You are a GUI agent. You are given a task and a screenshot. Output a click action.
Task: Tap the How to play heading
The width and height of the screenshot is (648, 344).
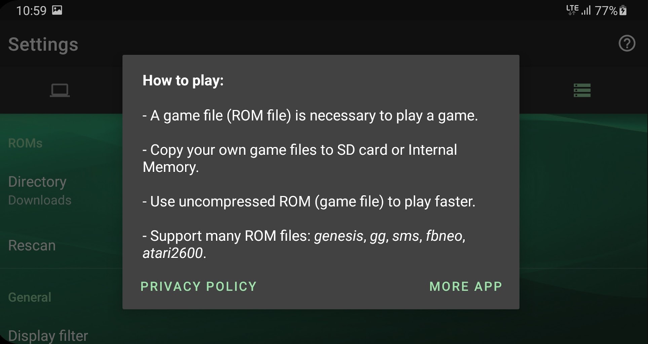click(x=183, y=81)
